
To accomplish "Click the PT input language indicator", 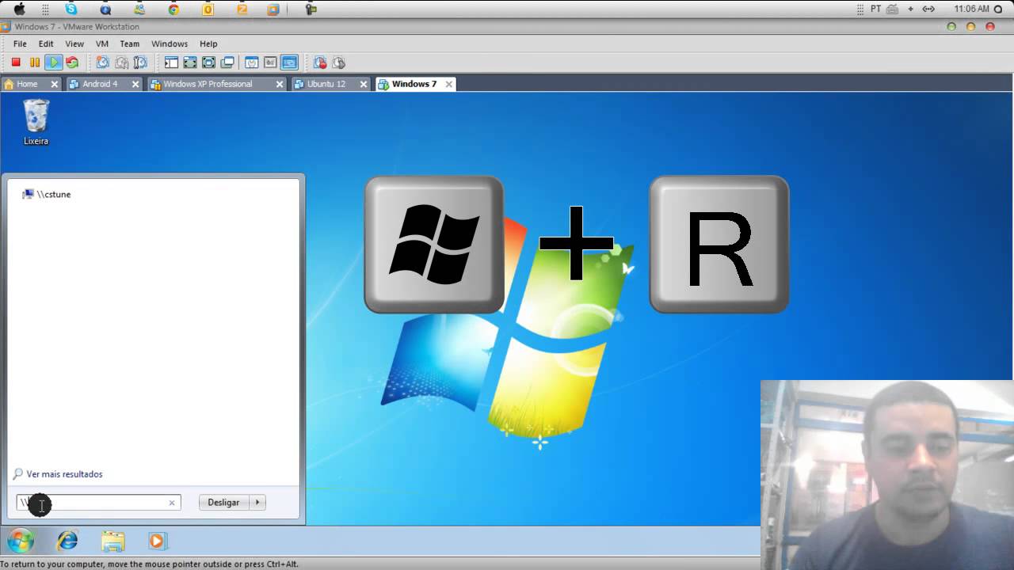I will [875, 9].
